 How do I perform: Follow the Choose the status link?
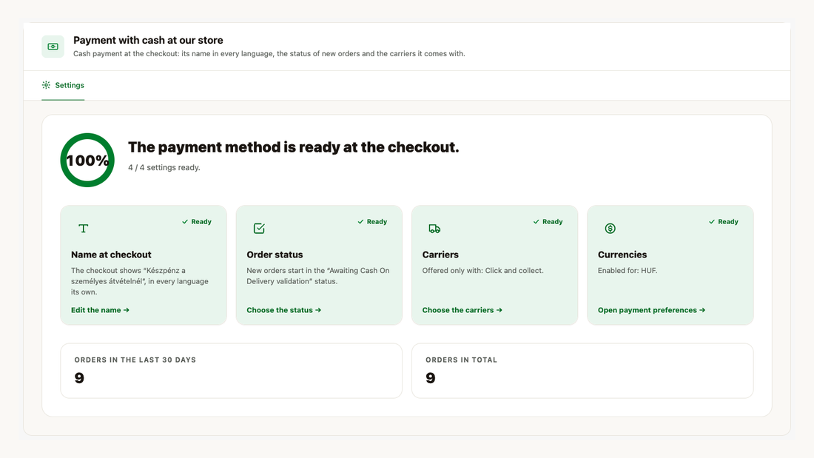(x=284, y=310)
